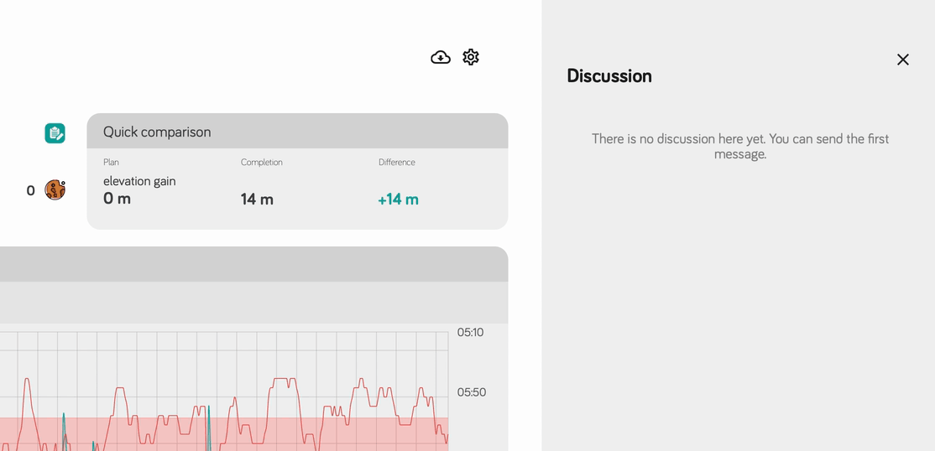This screenshot has height=451, width=935.
Task: Click the green clipboard note icon
Action: click(x=55, y=133)
